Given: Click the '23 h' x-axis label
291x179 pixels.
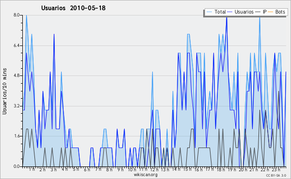Looking at the screenshot, I should point(276,170).
